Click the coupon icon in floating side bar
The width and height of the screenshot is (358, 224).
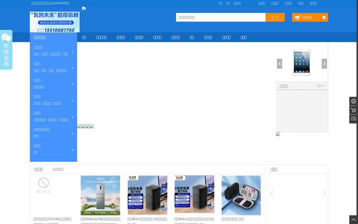[354, 118]
